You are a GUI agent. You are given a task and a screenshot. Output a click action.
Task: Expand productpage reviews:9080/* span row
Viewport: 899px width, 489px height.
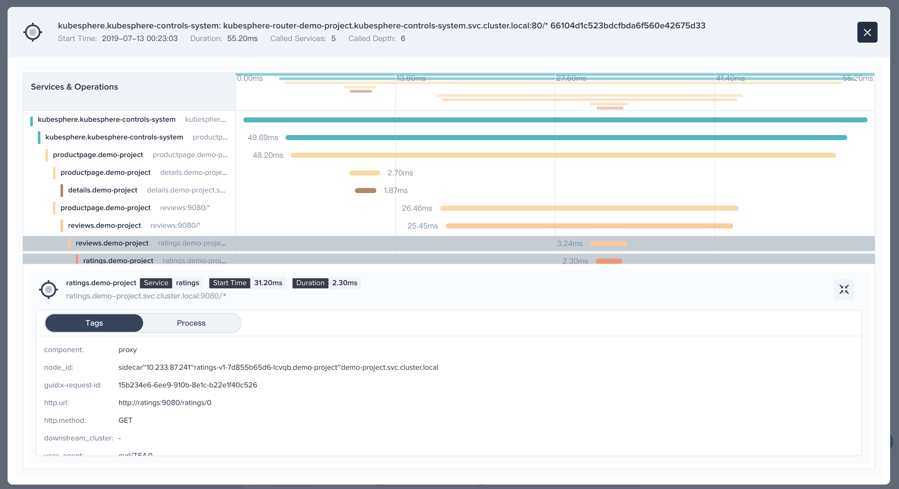(105, 208)
